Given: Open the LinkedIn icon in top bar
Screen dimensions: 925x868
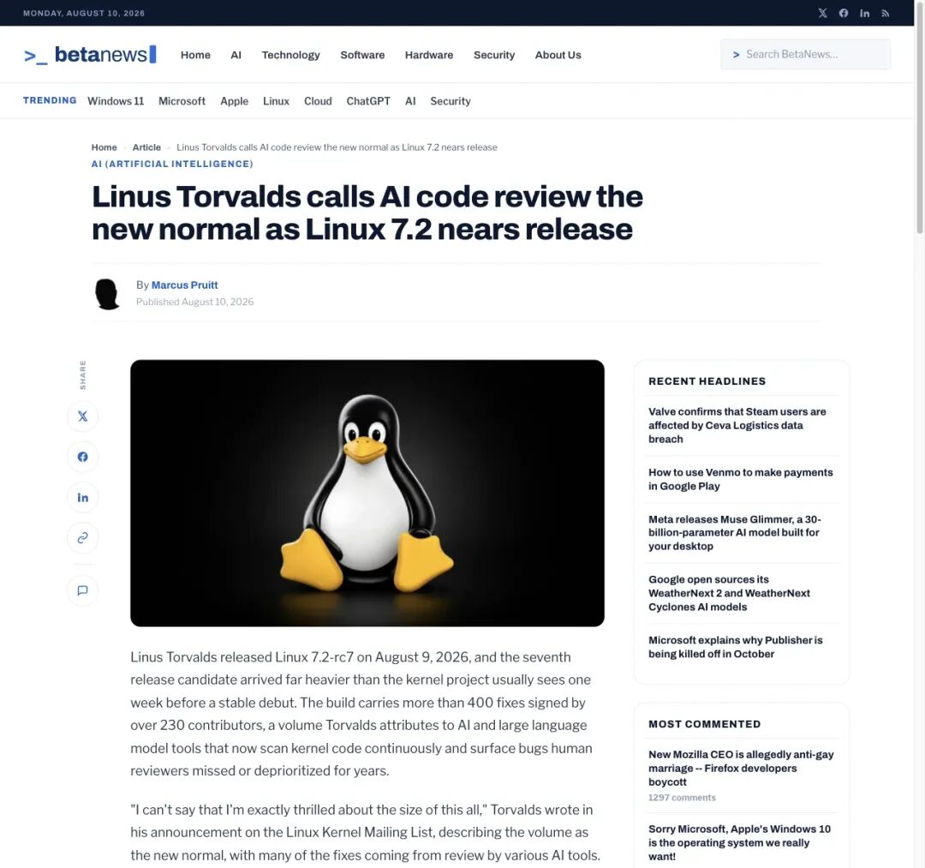Looking at the screenshot, I should coord(864,13).
